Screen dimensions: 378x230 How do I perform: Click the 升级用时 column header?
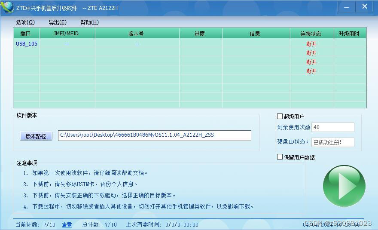tap(350, 34)
